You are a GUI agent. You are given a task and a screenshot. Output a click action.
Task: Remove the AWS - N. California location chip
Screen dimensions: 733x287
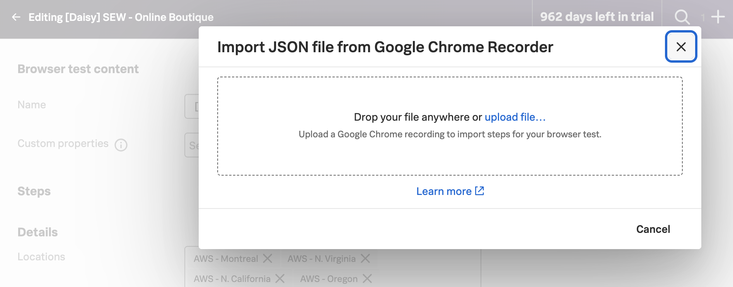(280, 278)
